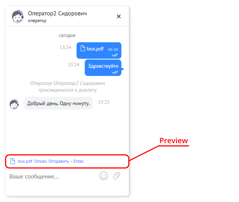
Task: Click the 13:24 timestamp beside 'Здравствуйте'
Action: point(74,65)
